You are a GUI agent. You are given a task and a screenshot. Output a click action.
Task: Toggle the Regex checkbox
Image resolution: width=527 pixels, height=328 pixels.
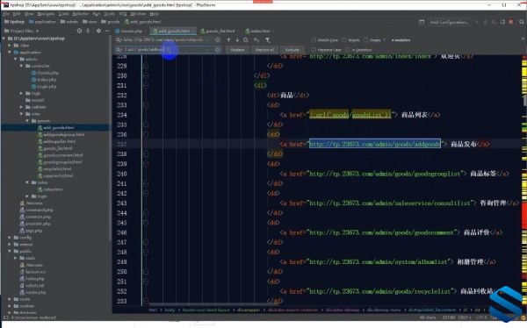click(x=365, y=40)
